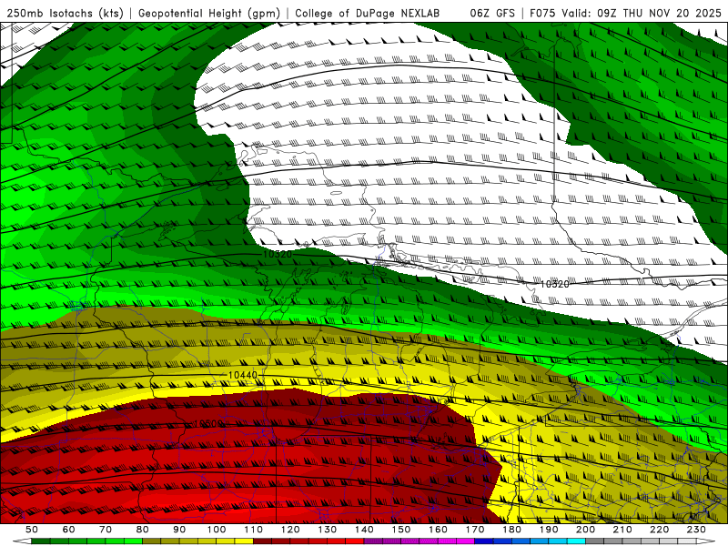Select the 150 color bar label
728x546 pixels.
401,530
